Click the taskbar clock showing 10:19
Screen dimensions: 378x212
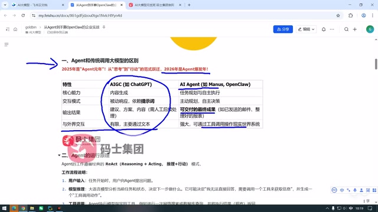[x=359, y=208]
